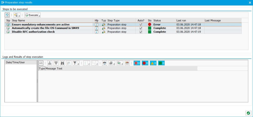This screenshot has width=253, height=117.
Task: Open help info for Ensure mandatory enhancements step
Action: 96,25
